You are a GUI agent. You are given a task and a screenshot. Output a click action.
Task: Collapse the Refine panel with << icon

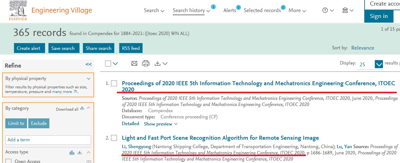pyautogui.click(x=89, y=64)
